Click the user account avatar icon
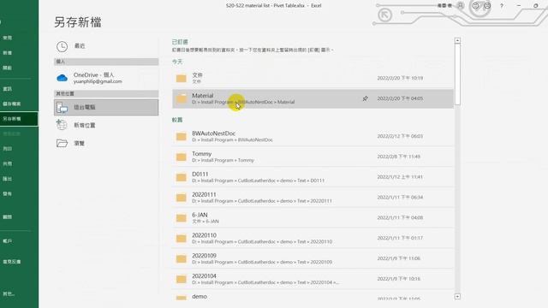The image size is (548, 308). point(461,6)
